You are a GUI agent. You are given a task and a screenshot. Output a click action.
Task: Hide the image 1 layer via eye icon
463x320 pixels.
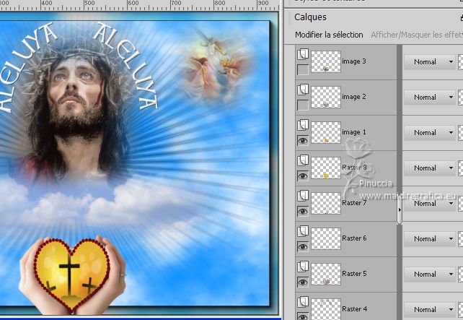point(303,141)
